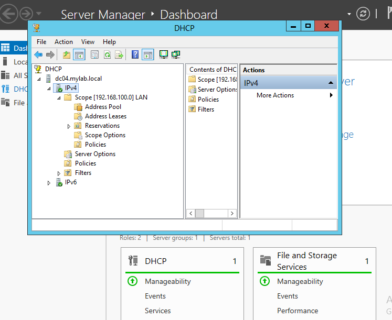Expand the IPv6 tree node

tap(49, 183)
